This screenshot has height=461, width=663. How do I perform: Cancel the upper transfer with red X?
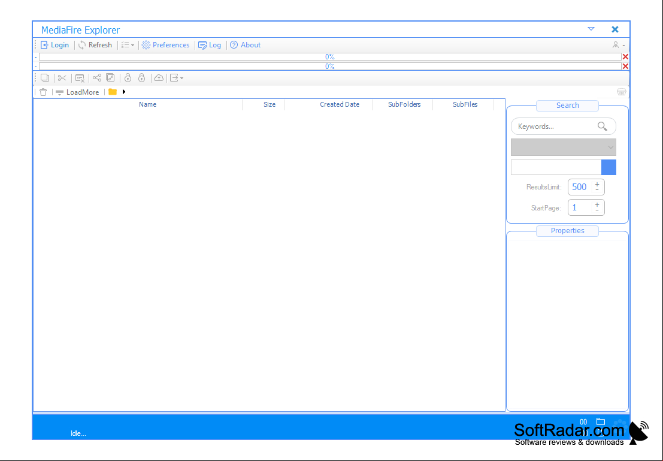625,57
